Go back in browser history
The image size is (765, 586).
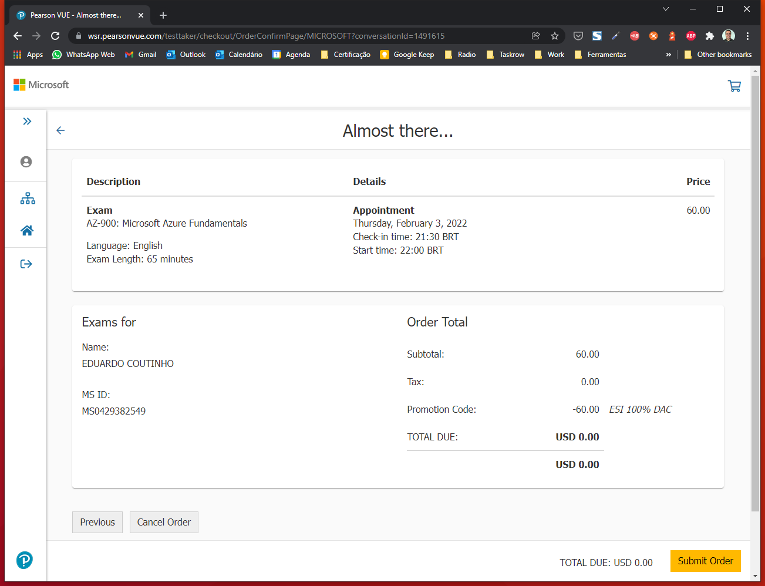18,36
